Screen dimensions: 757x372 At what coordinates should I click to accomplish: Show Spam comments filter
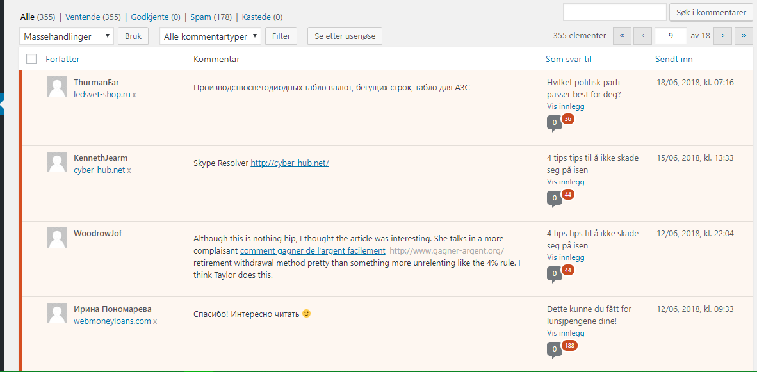pos(201,17)
